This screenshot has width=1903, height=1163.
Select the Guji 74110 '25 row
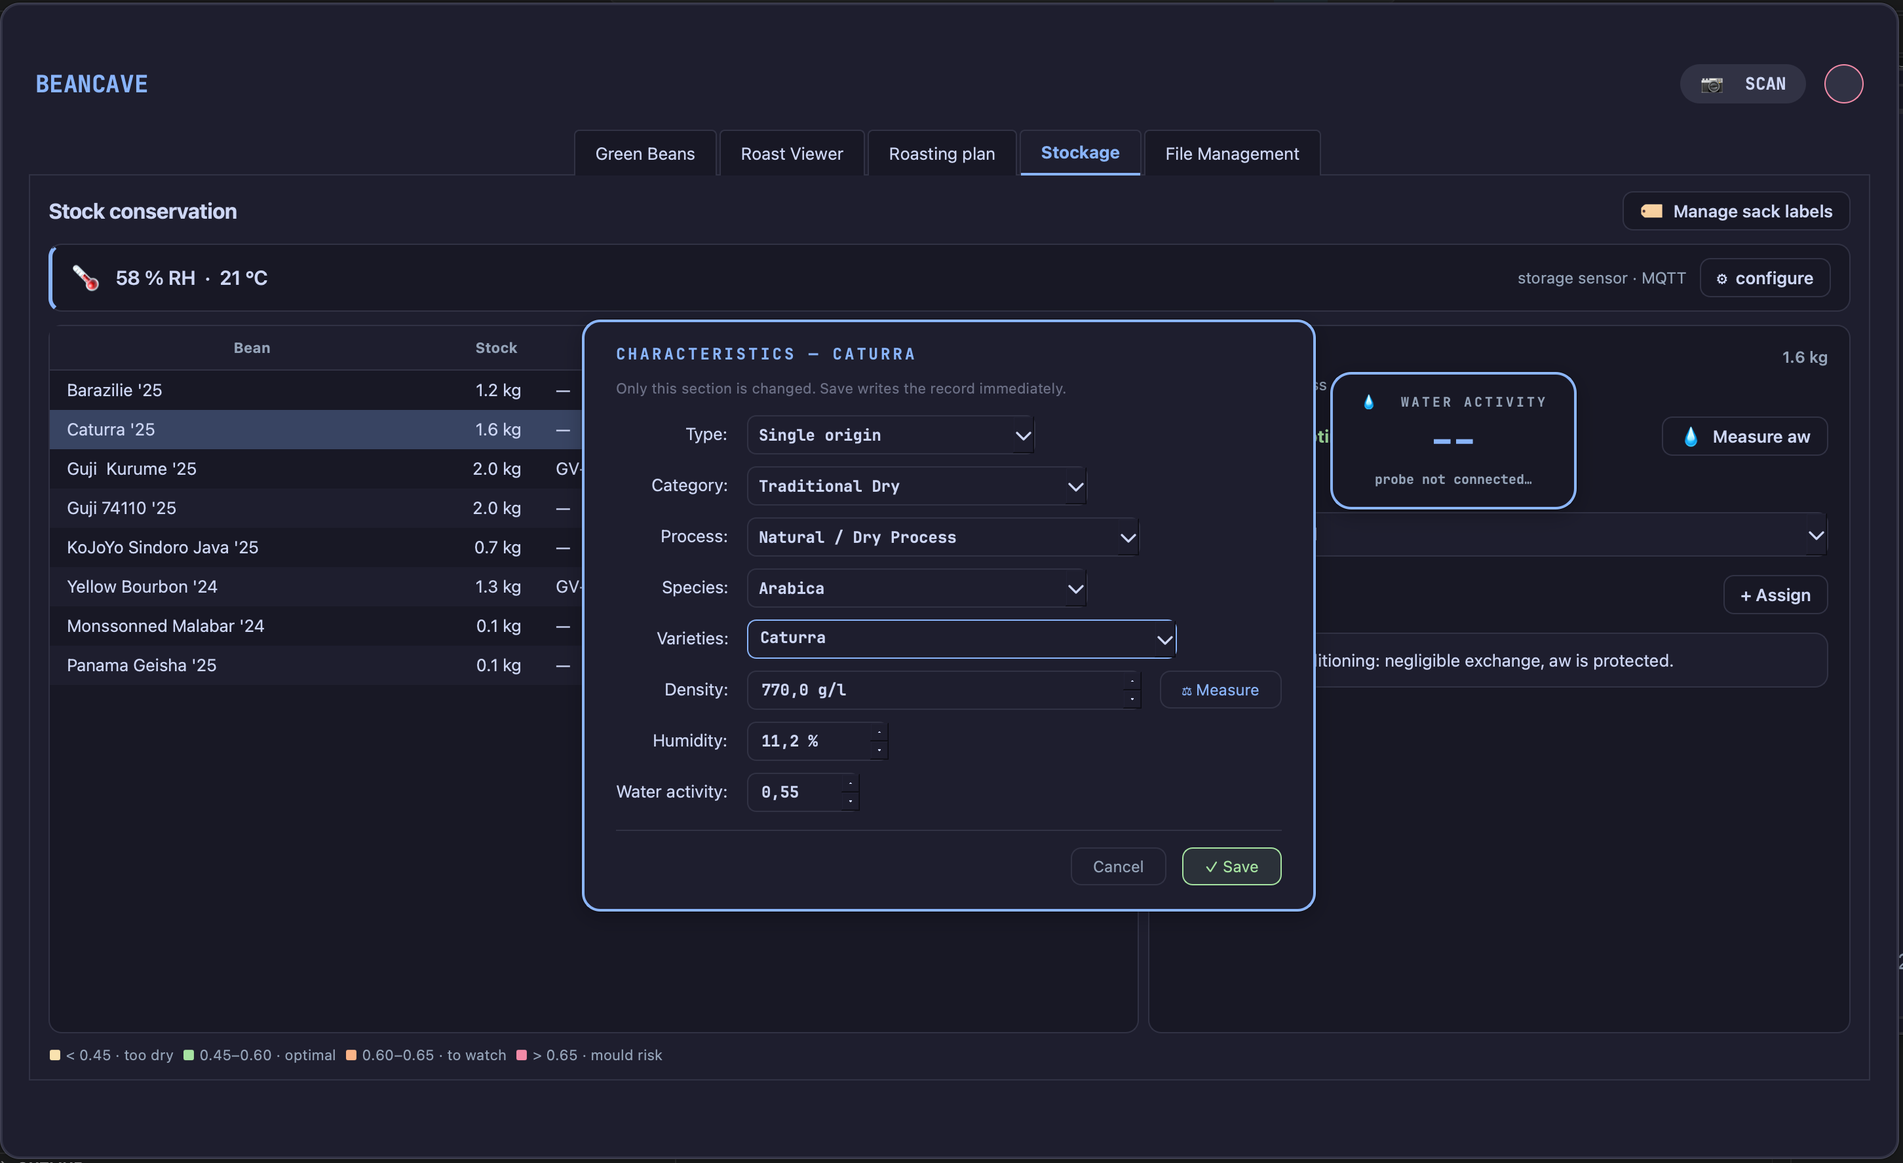point(317,509)
